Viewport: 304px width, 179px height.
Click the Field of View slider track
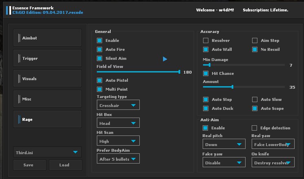(x=138, y=72)
